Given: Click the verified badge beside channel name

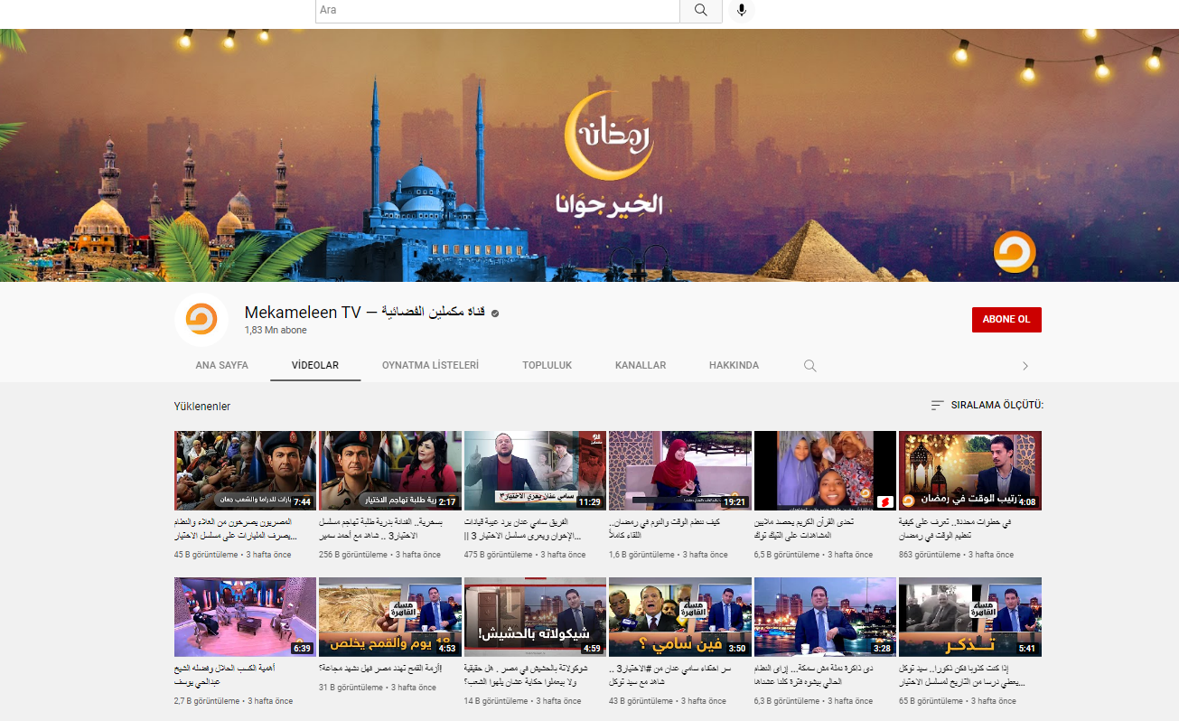Looking at the screenshot, I should (x=495, y=313).
